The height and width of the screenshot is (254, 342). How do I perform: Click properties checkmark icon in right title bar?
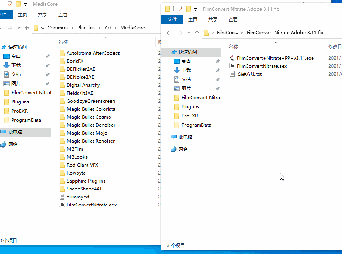180,9
